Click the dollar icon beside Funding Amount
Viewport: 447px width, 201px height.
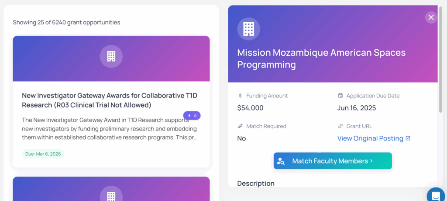(240, 96)
